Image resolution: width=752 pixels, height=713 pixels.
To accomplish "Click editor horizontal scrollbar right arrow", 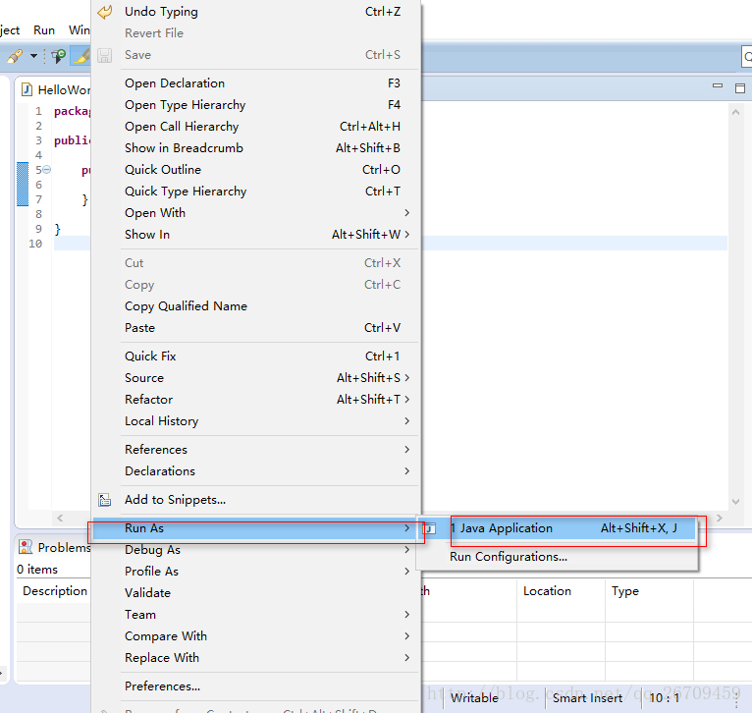I will (x=719, y=518).
